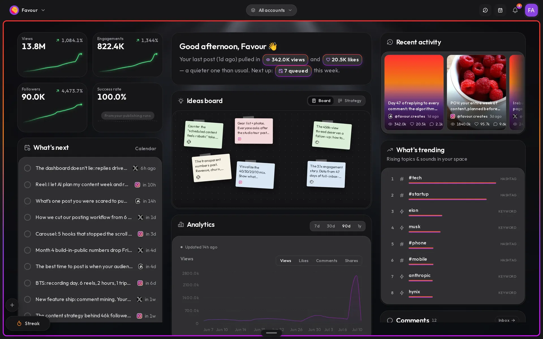
Task: Check off 'The dashboard doesn't lie' item
Action: tap(27, 168)
